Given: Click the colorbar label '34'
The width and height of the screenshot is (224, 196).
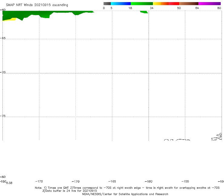Looking at the screenshot, I should (x=152, y=8).
